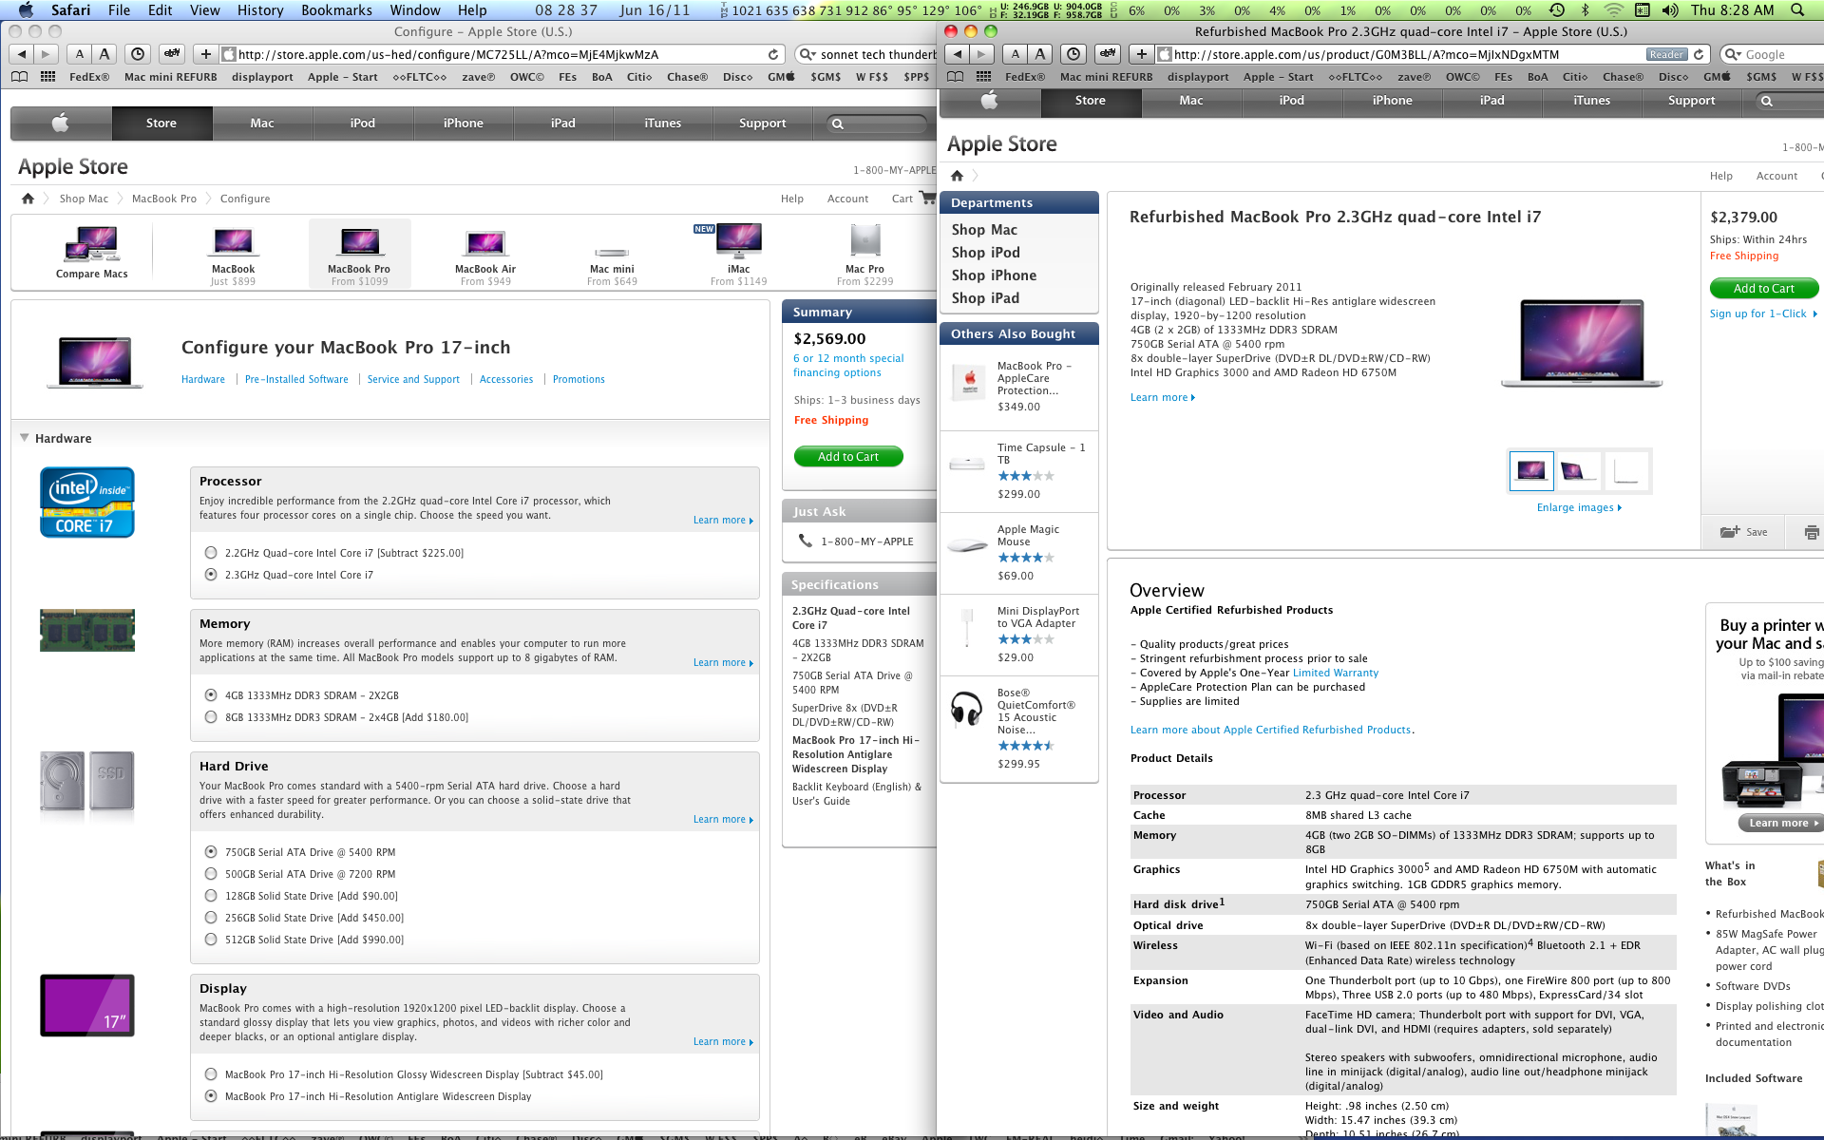The image size is (1824, 1140).
Task: Expand Memory Learn more link
Action: 723,663
